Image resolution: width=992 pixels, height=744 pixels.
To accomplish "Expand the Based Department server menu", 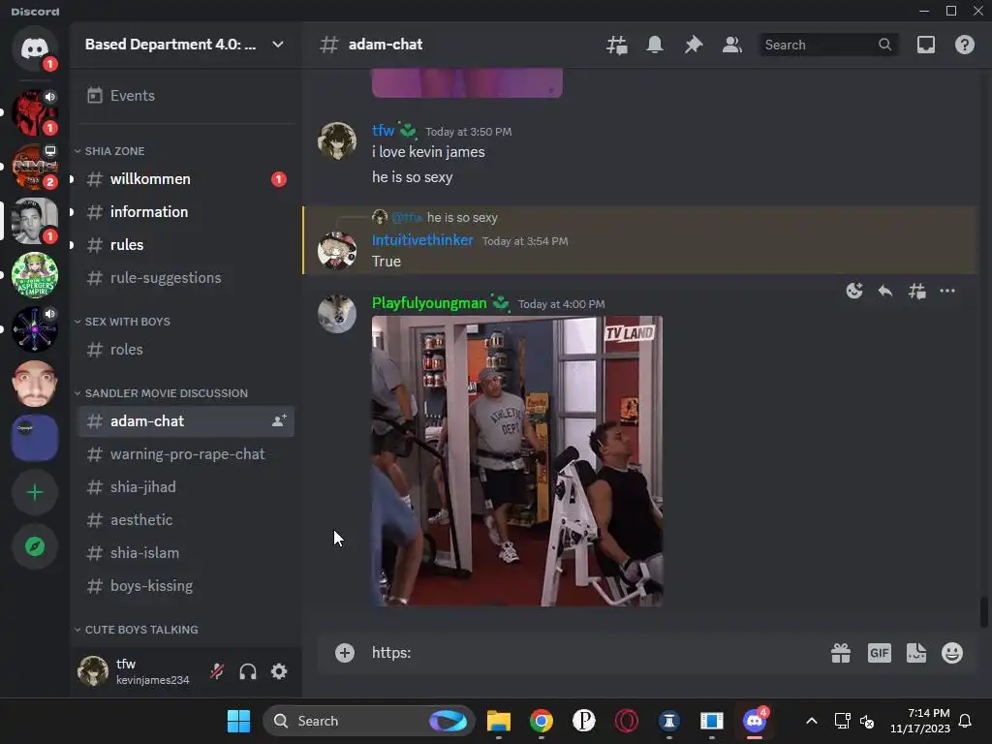I will tap(185, 45).
